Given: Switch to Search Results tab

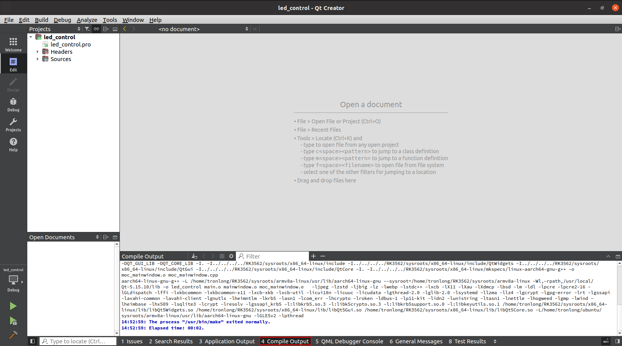Looking at the screenshot, I should click(x=171, y=341).
